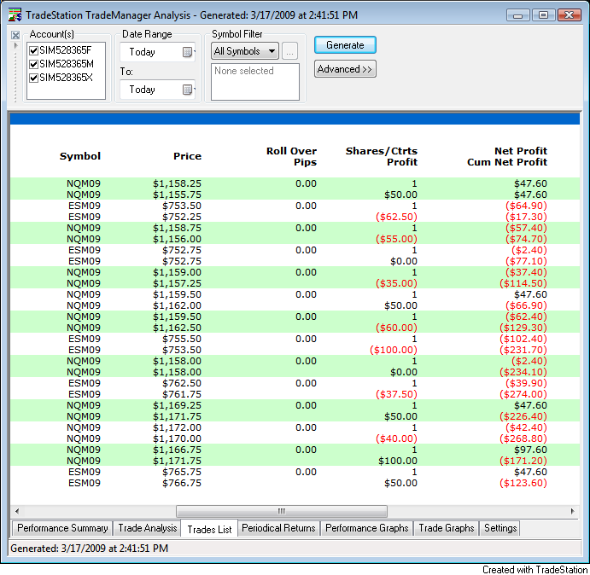Click the Generate button
This screenshot has width=590, height=575.
pos(345,45)
